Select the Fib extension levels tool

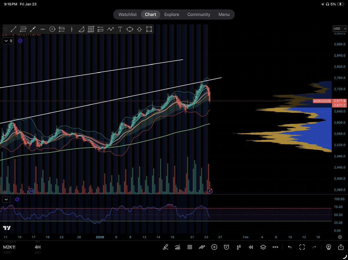point(101,29)
